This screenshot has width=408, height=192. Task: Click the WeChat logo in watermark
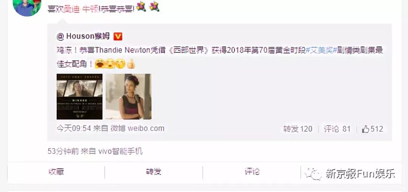[x=313, y=174]
